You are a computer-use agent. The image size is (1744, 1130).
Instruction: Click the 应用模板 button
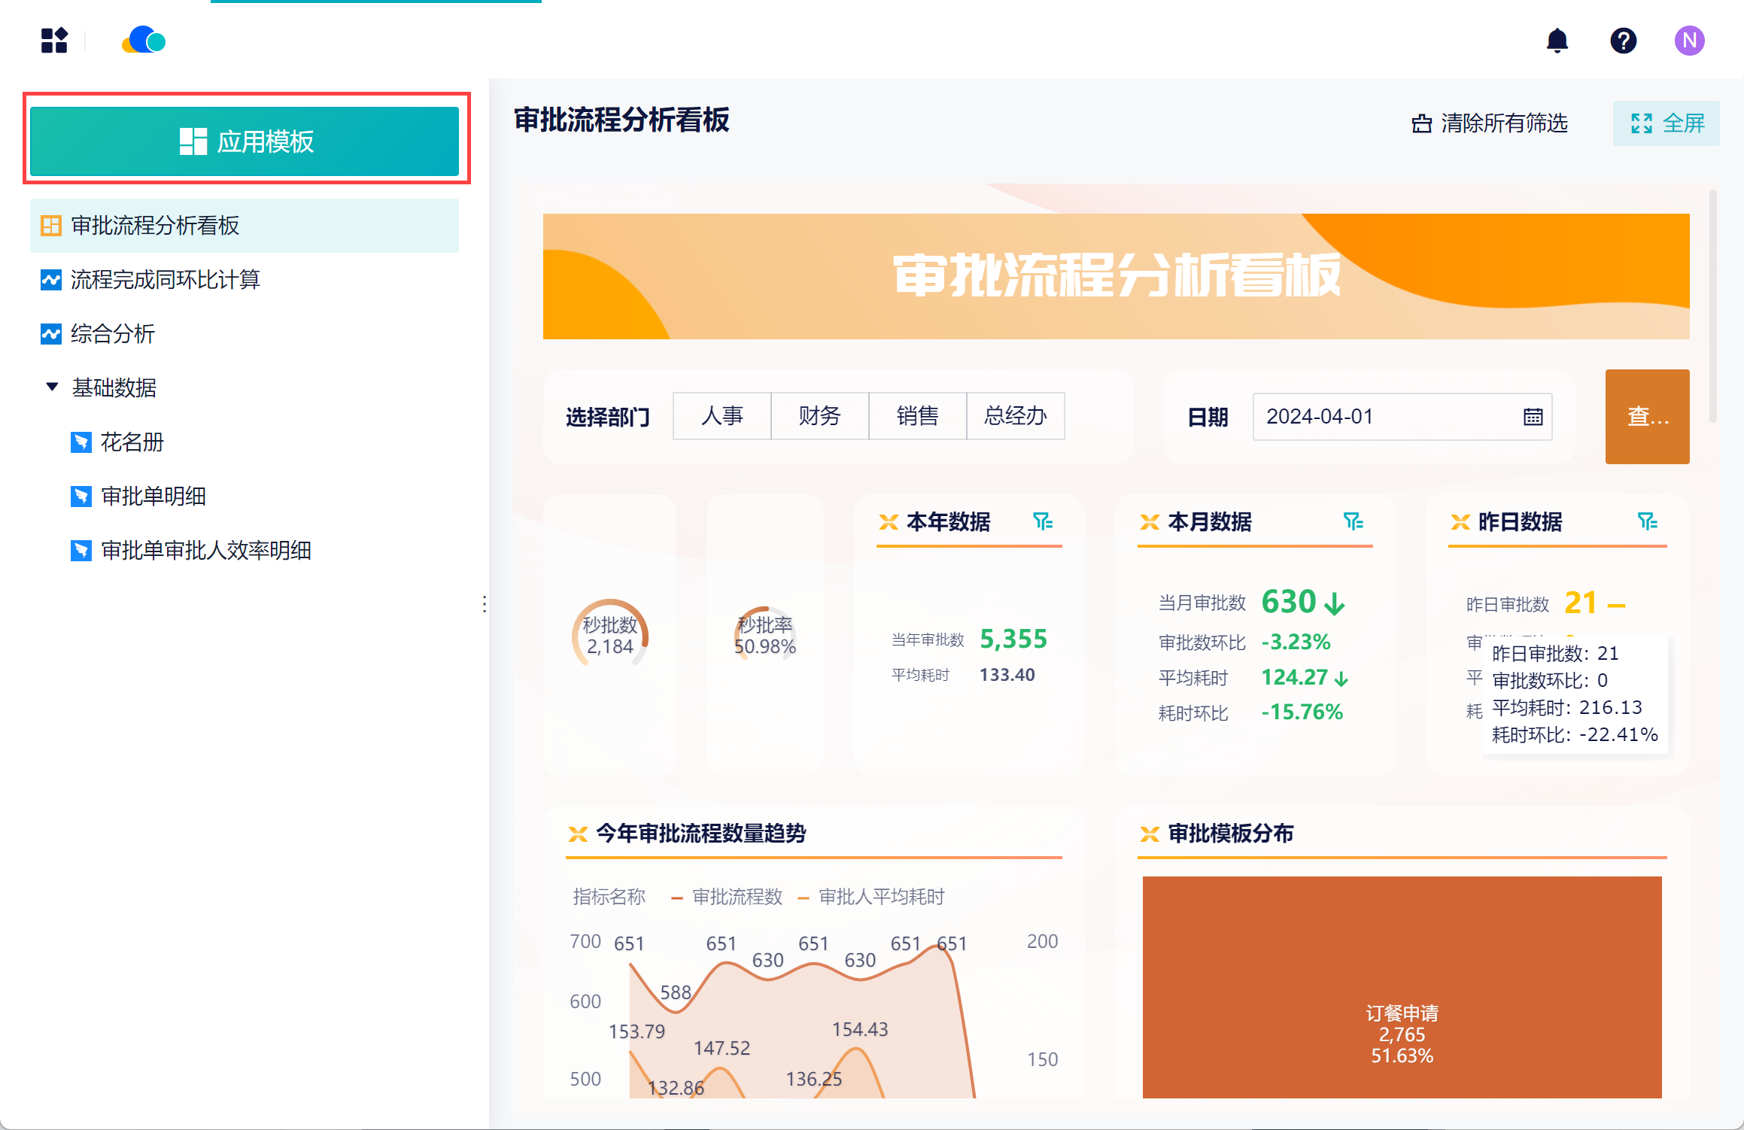click(245, 141)
